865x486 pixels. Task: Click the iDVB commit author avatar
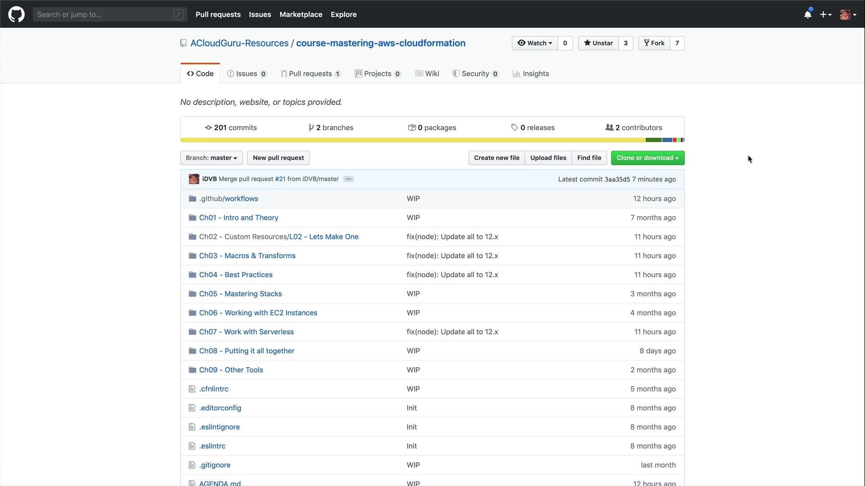pyautogui.click(x=194, y=179)
